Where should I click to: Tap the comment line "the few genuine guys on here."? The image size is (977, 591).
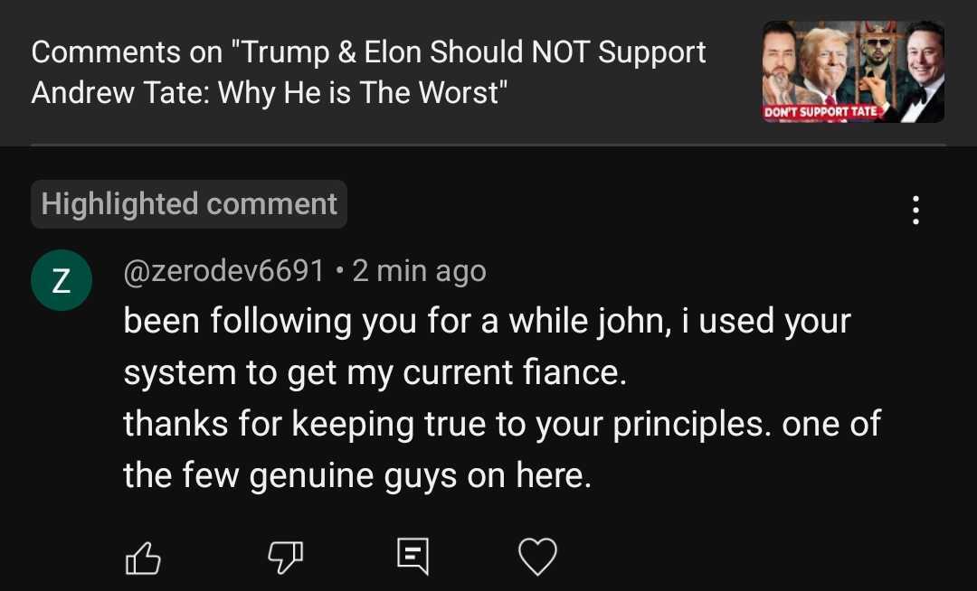pyautogui.click(x=357, y=475)
